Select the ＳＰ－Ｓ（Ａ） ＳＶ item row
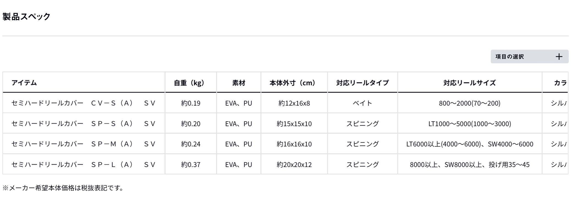The height and width of the screenshot is (198, 571). (83, 124)
